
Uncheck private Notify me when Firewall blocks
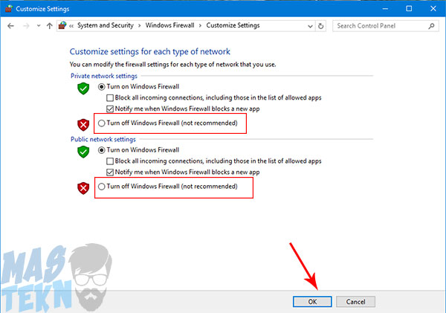pos(183,109)
